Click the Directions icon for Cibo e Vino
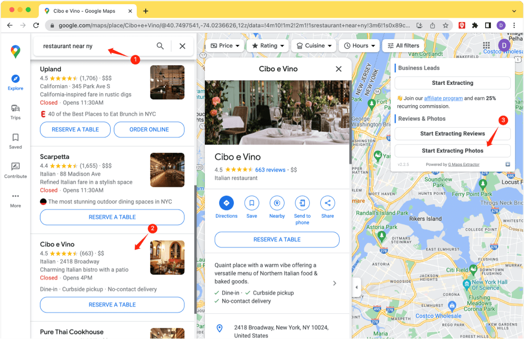The height and width of the screenshot is (339, 524). click(x=226, y=203)
